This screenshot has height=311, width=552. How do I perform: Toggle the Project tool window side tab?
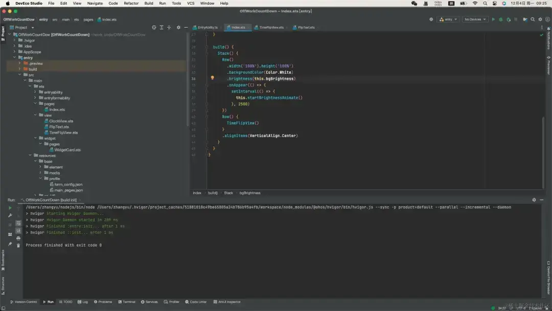pos(3,33)
